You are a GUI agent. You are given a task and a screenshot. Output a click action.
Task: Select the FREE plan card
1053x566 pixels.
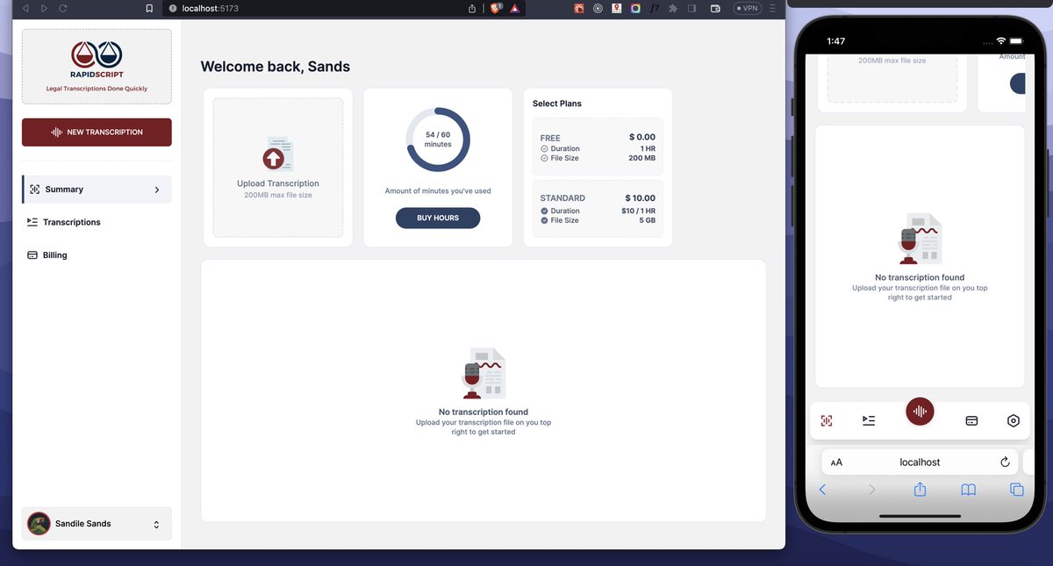(598, 147)
